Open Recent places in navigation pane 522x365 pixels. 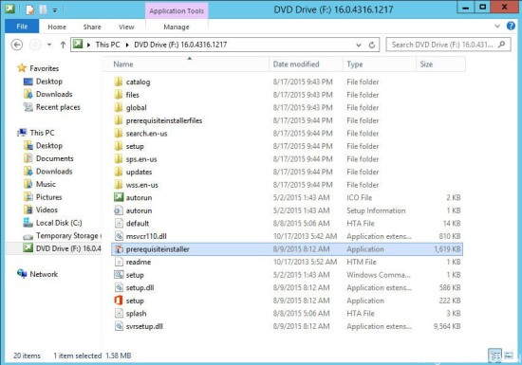(58, 107)
